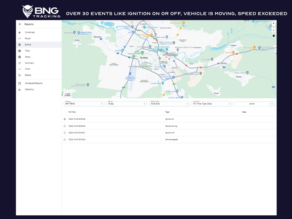
Task: Zoom out on the map
Action: pos(274,27)
